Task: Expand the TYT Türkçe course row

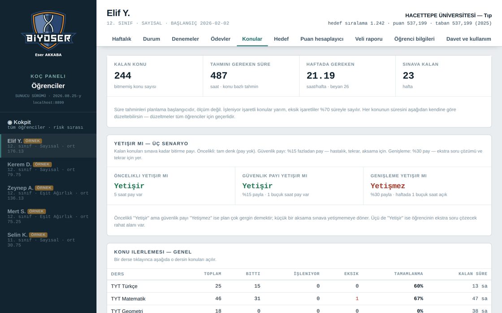Action: pyautogui.click(x=299, y=286)
